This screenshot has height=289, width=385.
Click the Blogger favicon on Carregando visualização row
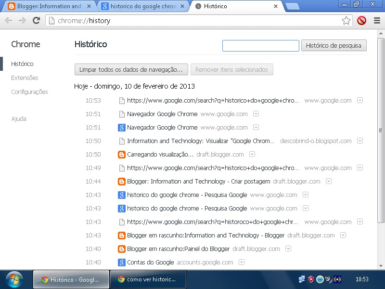[x=122, y=155]
